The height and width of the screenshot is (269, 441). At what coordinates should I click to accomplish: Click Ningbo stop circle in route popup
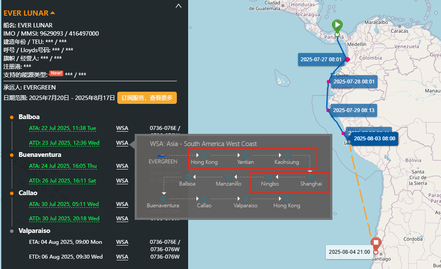tap(270, 177)
